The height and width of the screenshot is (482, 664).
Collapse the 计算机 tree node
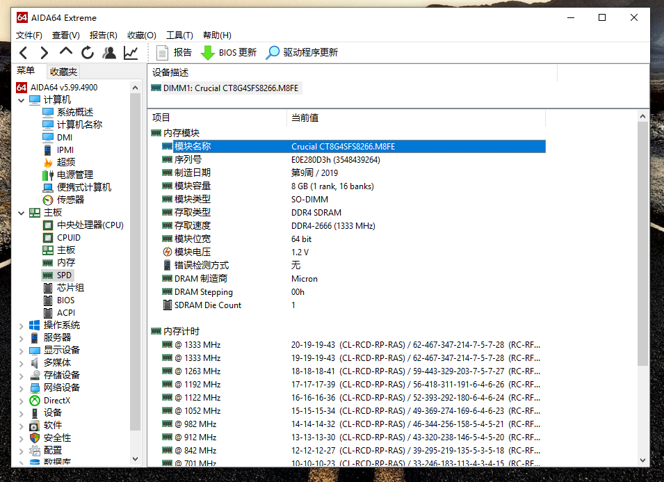[x=21, y=100]
